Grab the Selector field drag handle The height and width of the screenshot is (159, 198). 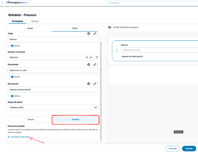tap(117, 51)
